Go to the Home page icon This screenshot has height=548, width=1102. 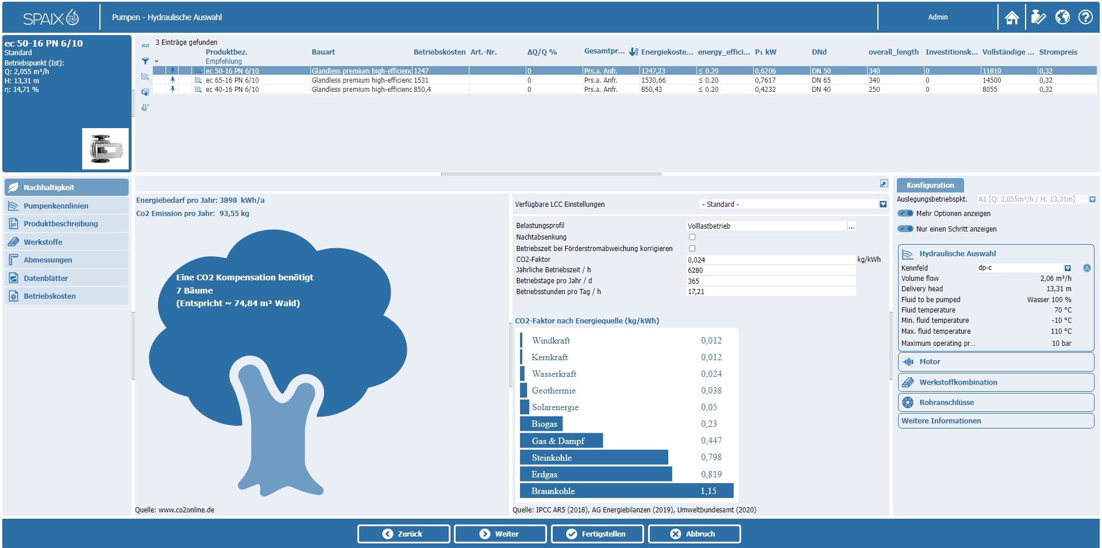[x=1012, y=18]
